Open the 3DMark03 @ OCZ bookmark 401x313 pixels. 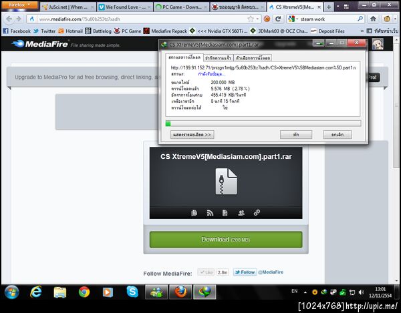click(x=279, y=31)
